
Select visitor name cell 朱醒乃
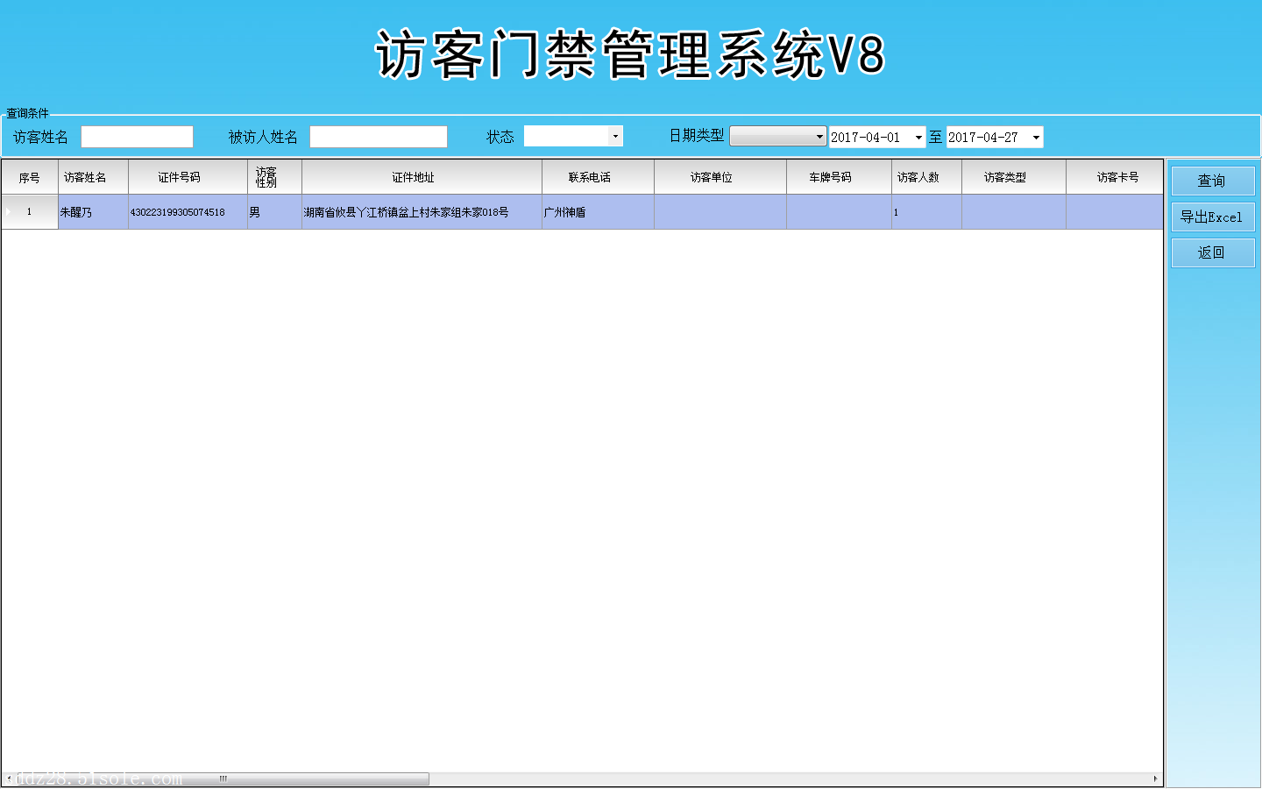click(93, 212)
